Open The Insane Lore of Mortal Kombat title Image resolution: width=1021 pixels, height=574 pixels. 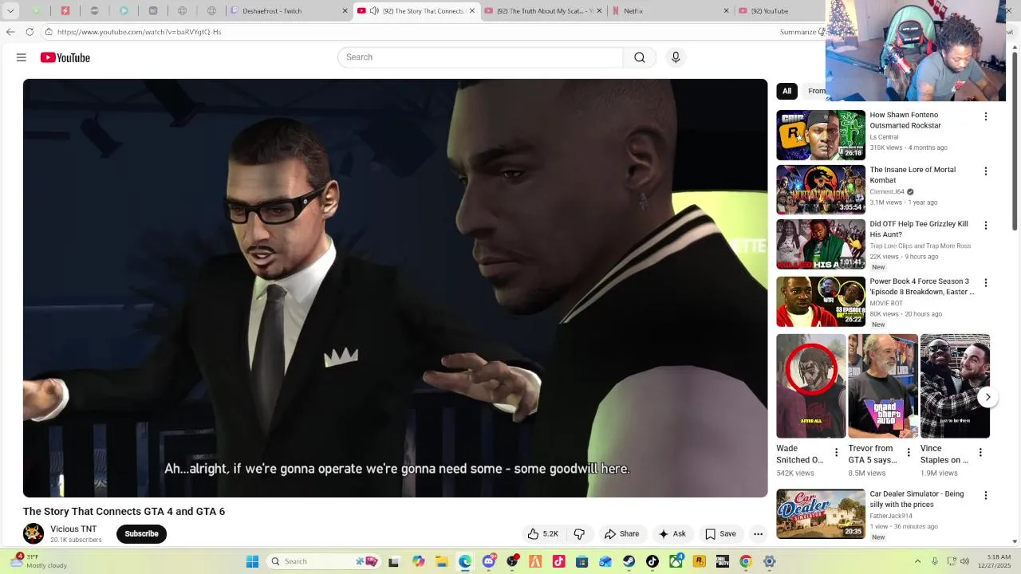point(913,175)
